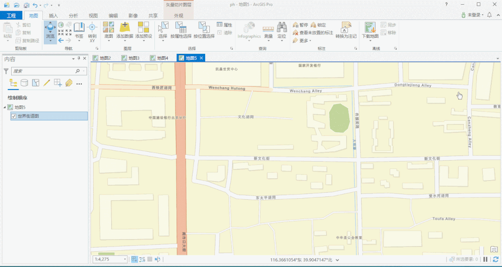Click the undo arrow in quick access
This screenshot has height=267, width=502.
click(35, 5)
